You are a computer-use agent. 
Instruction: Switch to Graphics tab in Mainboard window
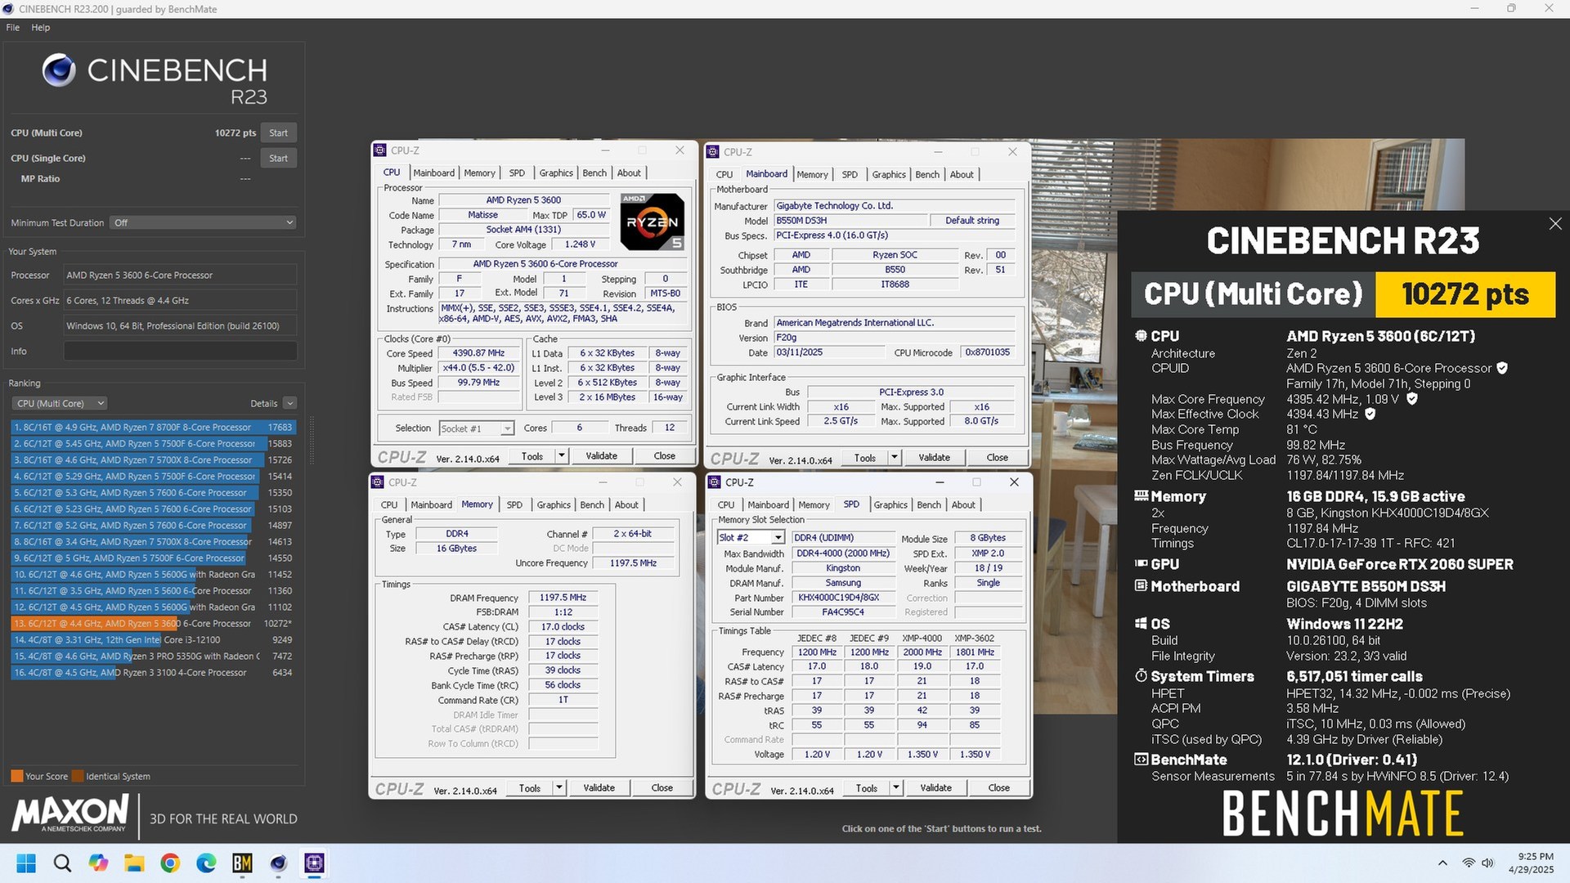(889, 175)
